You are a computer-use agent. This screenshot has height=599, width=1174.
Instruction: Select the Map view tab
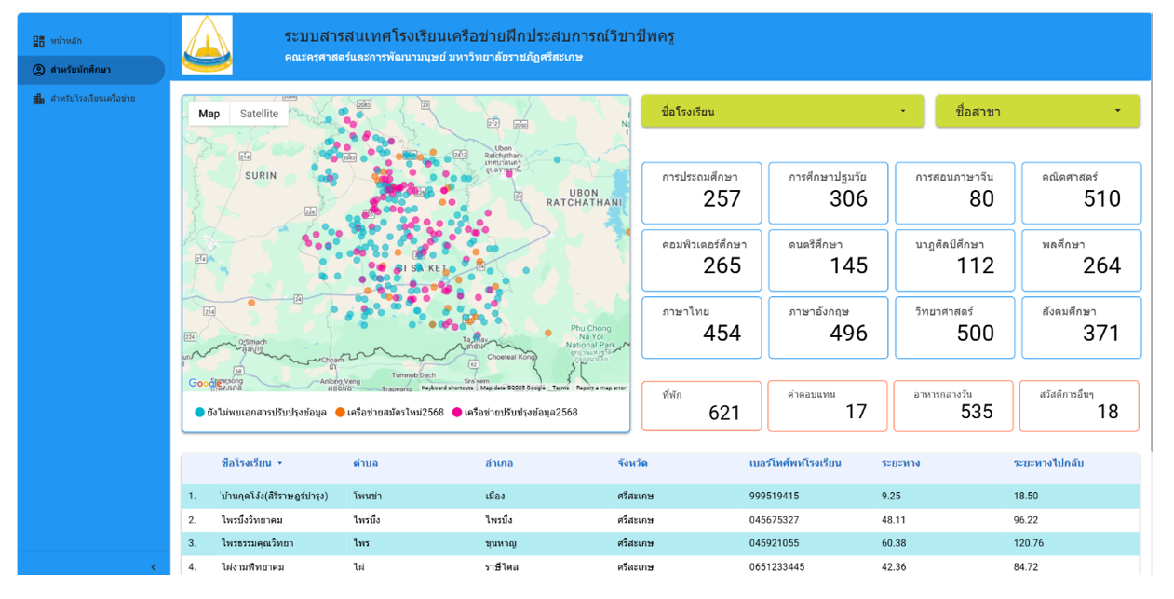(209, 114)
